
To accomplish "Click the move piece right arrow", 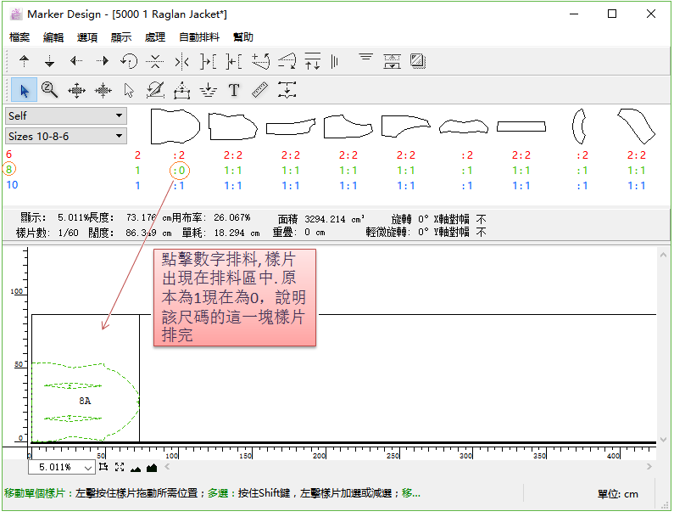I will pos(103,61).
